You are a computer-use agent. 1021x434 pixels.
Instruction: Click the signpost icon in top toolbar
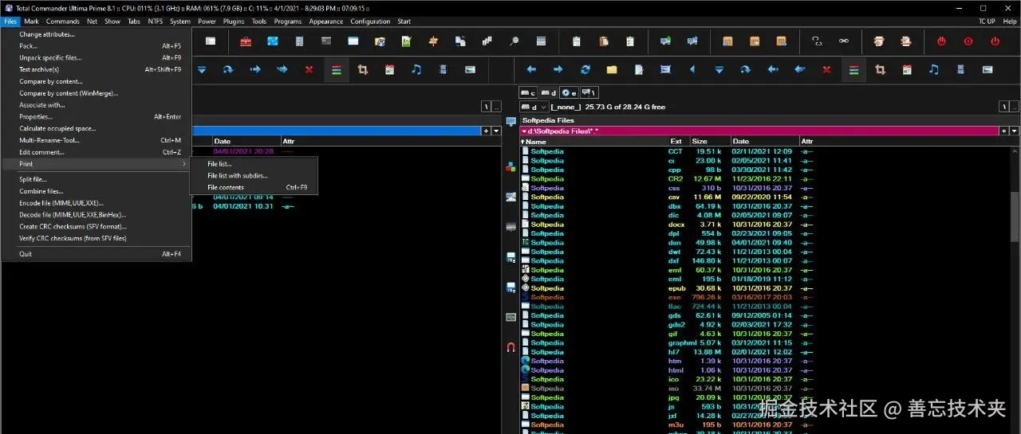pyautogui.click(x=433, y=41)
